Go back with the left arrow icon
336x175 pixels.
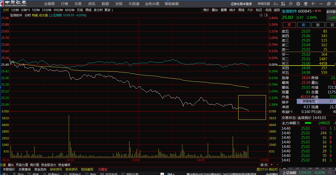[313, 4]
